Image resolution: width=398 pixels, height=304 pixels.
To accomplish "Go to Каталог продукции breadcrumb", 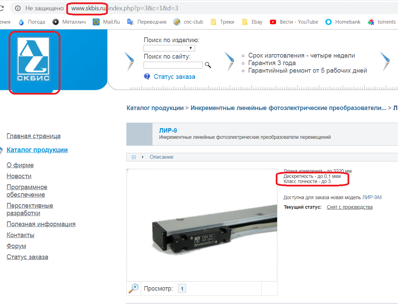I will 155,108.
